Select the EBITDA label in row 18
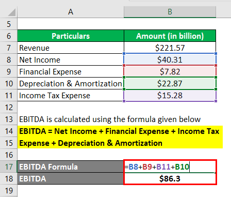 71,178
